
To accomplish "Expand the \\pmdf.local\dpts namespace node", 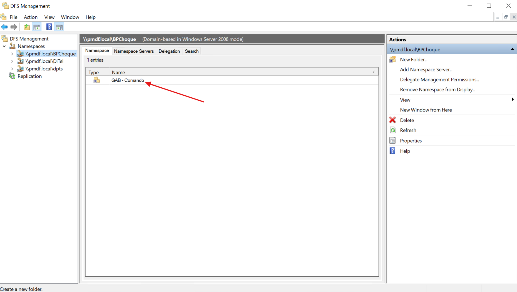I will point(12,69).
